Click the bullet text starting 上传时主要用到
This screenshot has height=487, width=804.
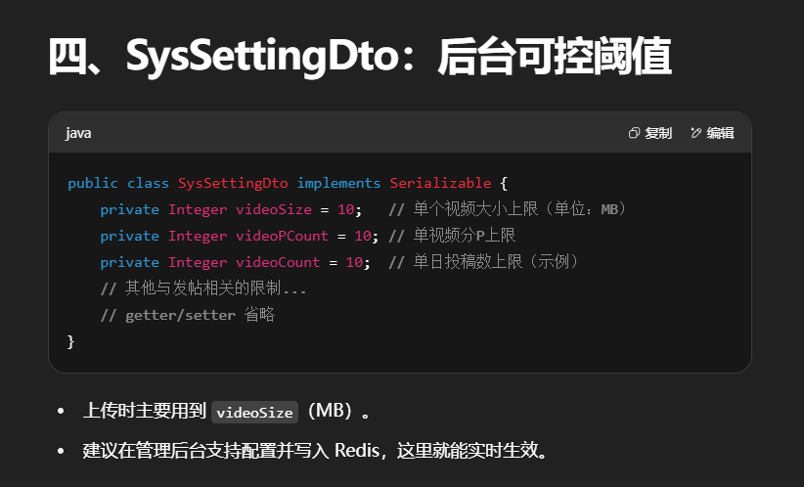click(145, 412)
